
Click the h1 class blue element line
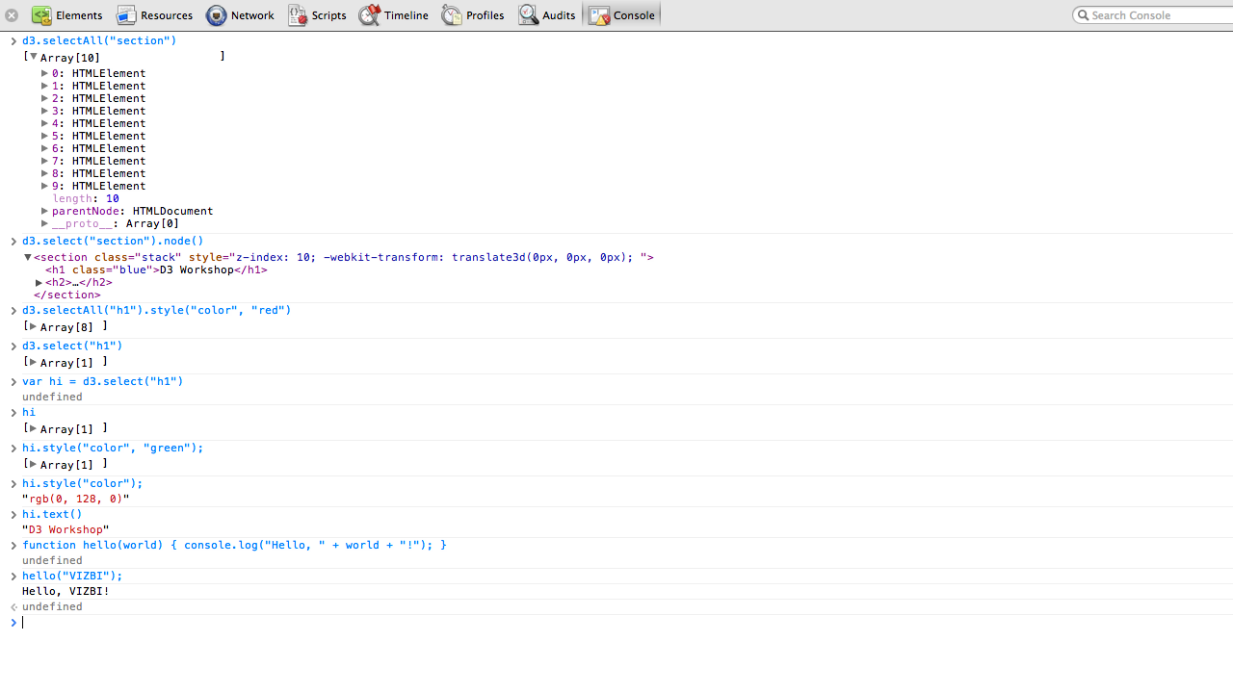(156, 270)
